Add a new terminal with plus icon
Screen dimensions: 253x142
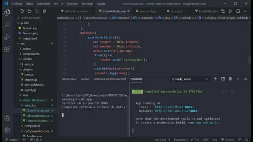tap(215, 79)
